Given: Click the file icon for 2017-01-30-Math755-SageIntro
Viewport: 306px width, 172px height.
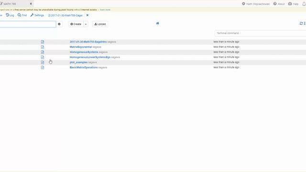Looking at the screenshot, I should coord(43,42).
